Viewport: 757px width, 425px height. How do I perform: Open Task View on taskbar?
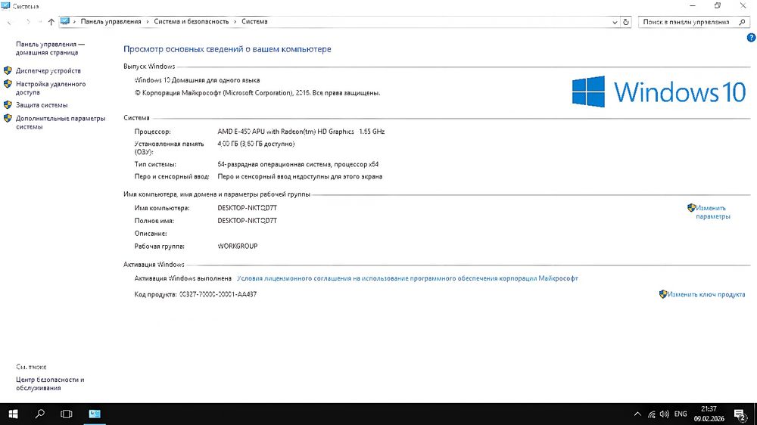pyautogui.click(x=66, y=414)
